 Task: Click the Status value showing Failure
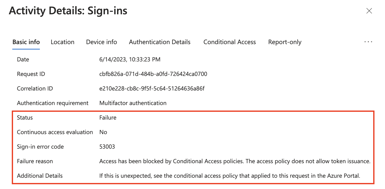pos(108,117)
